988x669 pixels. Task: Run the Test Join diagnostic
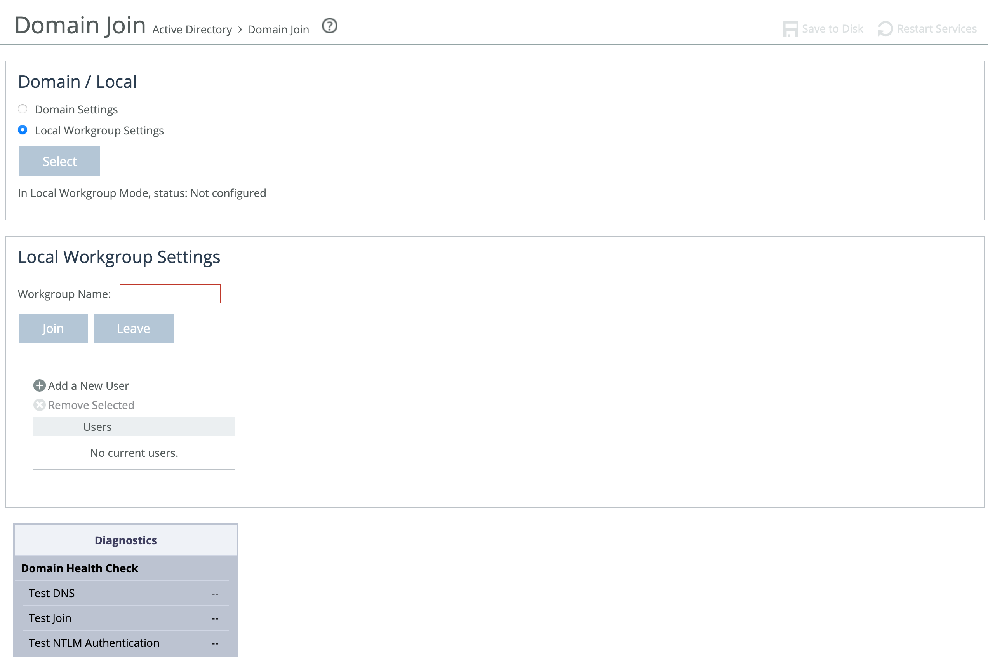click(50, 618)
